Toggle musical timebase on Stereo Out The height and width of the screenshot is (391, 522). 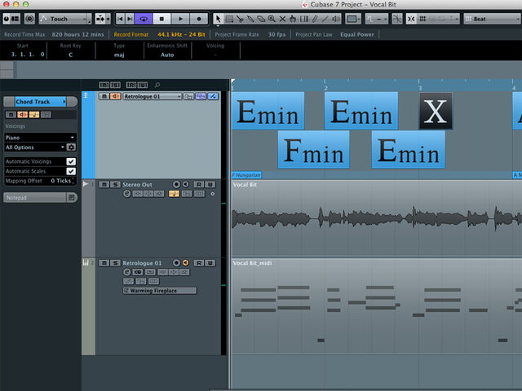point(174,194)
